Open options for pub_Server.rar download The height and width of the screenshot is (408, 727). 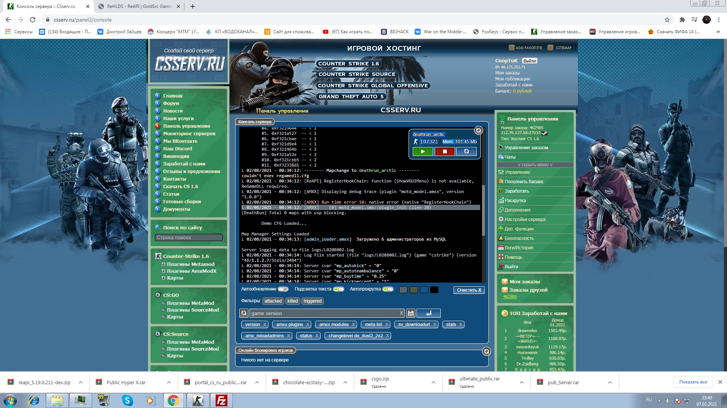610,382
